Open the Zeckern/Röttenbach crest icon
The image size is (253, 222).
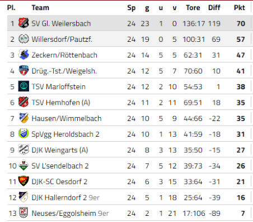24,55
